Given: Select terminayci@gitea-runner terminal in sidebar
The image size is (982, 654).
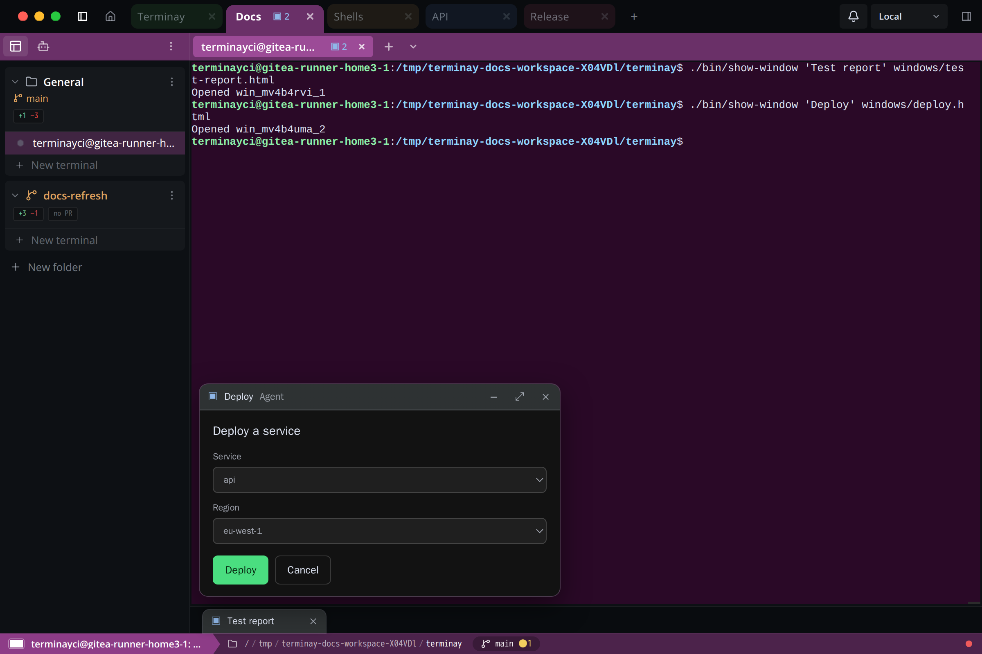Looking at the screenshot, I should click(x=95, y=143).
